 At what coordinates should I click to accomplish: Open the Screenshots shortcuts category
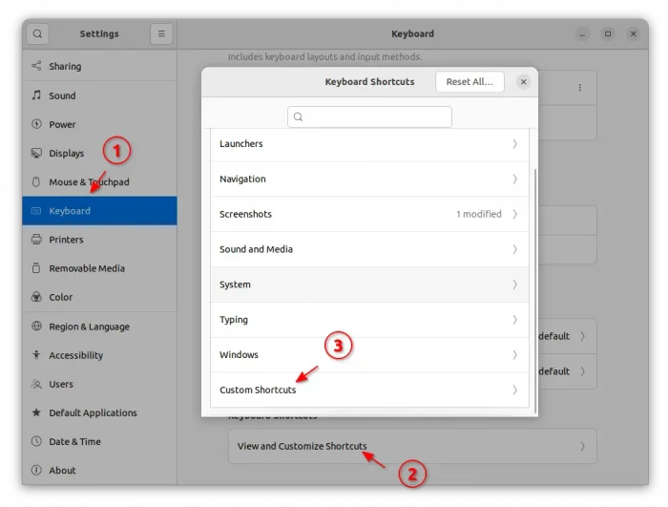368,215
